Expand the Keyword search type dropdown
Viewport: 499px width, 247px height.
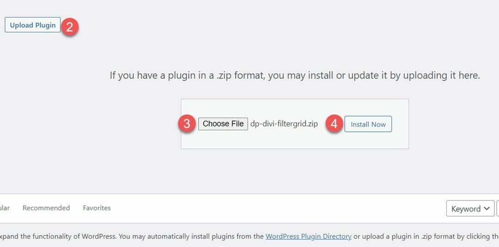tap(470, 209)
